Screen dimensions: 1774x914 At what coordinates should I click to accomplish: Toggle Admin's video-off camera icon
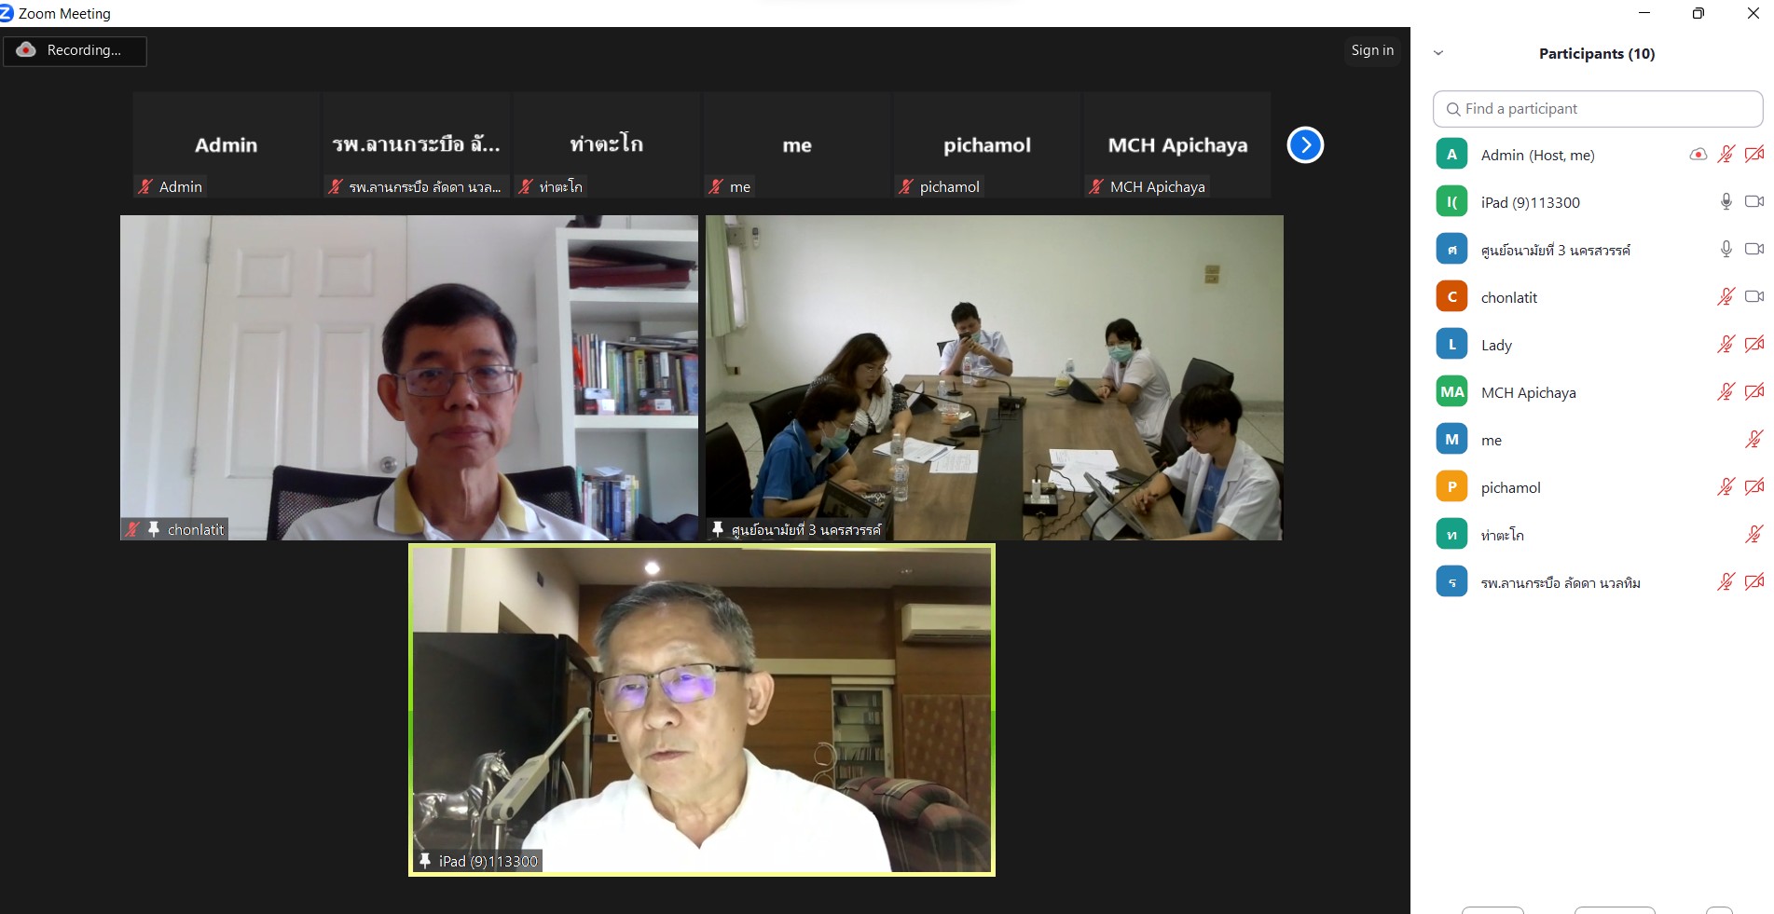coord(1753,155)
